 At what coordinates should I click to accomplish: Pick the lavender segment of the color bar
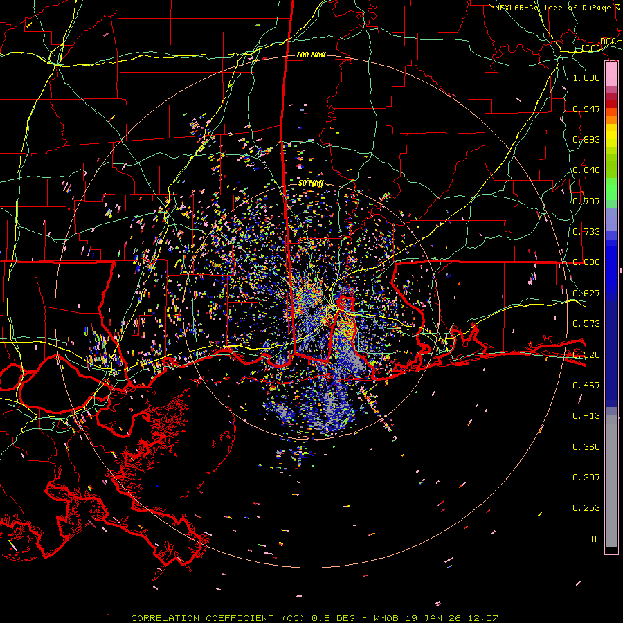tap(611, 219)
